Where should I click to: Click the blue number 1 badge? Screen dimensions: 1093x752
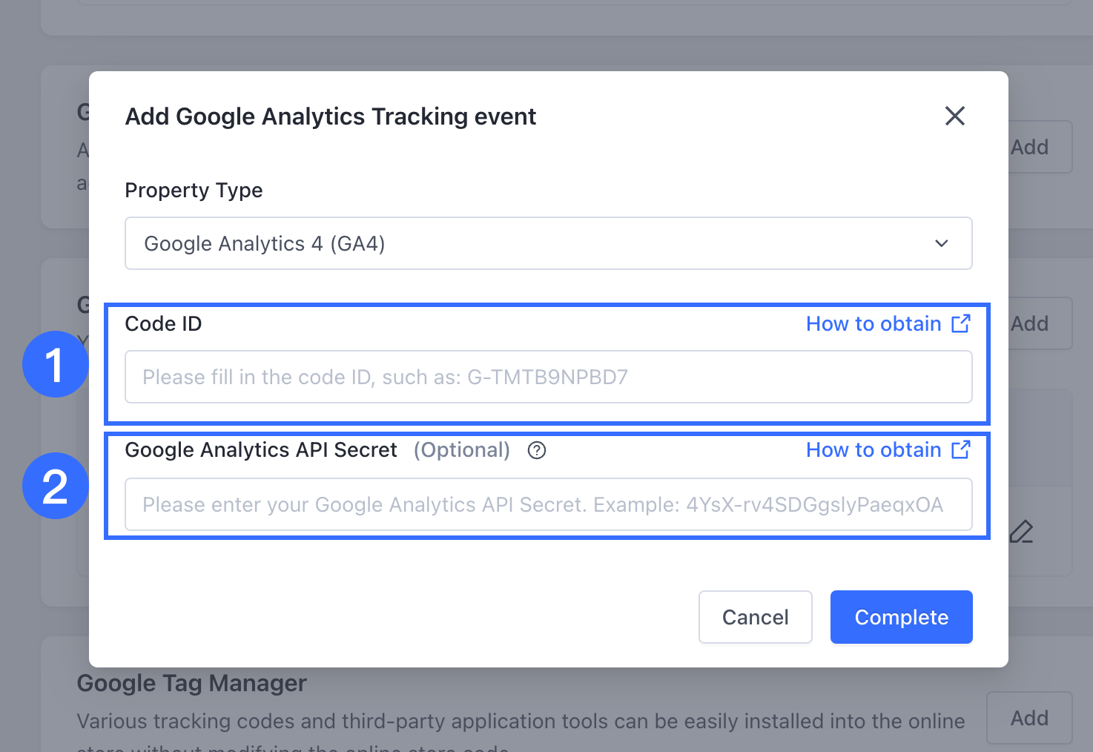point(55,364)
